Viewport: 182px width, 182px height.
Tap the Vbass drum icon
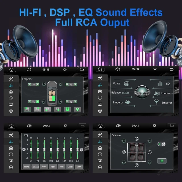(x=126, y=83)
